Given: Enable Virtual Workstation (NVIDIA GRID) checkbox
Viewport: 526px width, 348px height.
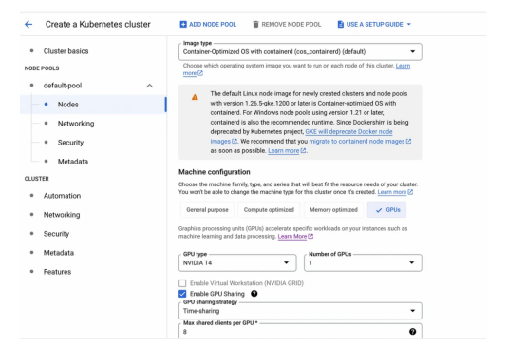Looking at the screenshot, I should (x=182, y=283).
